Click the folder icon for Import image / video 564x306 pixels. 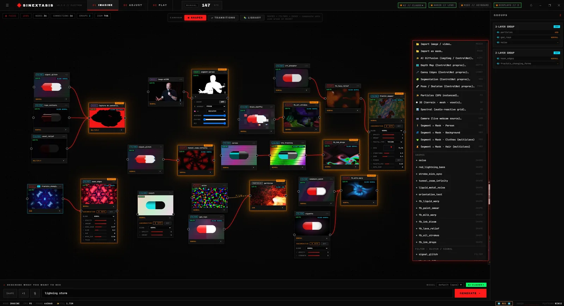point(417,44)
